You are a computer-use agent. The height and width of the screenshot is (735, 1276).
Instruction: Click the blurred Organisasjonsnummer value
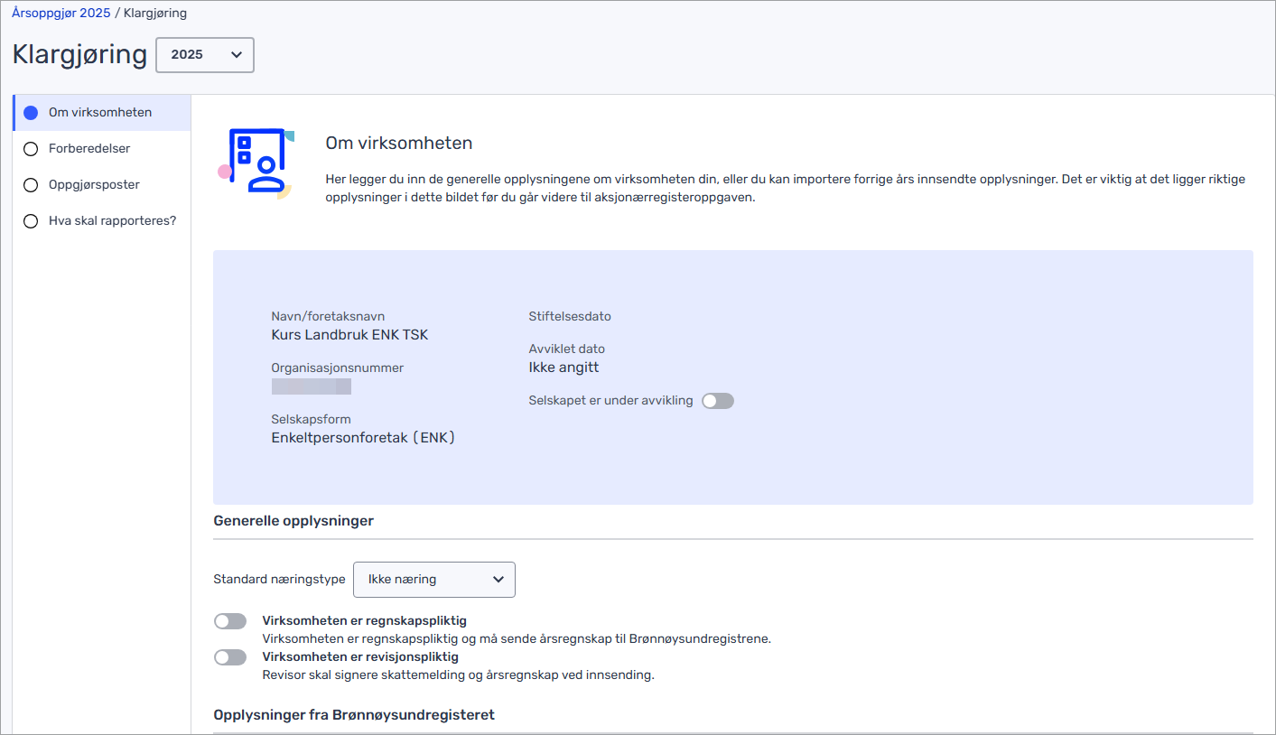tap(311, 387)
